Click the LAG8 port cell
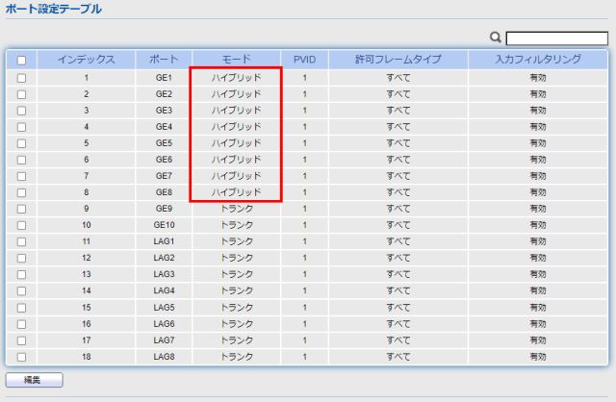Screen dimensions: 616x402 click(x=164, y=357)
